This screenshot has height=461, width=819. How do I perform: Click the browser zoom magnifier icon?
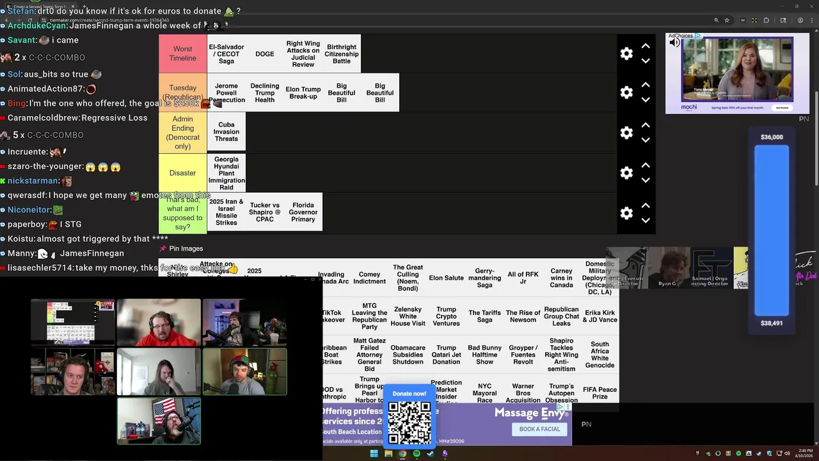[716, 20]
